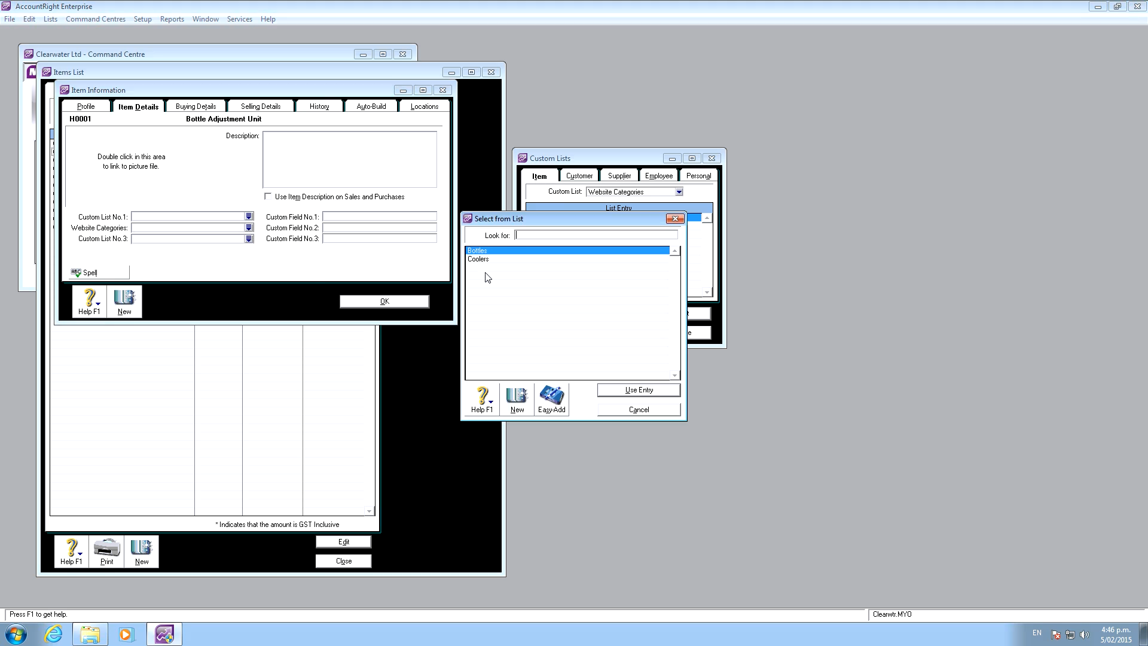The image size is (1148, 646).
Task: Click the Look for input field
Action: pyautogui.click(x=596, y=235)
